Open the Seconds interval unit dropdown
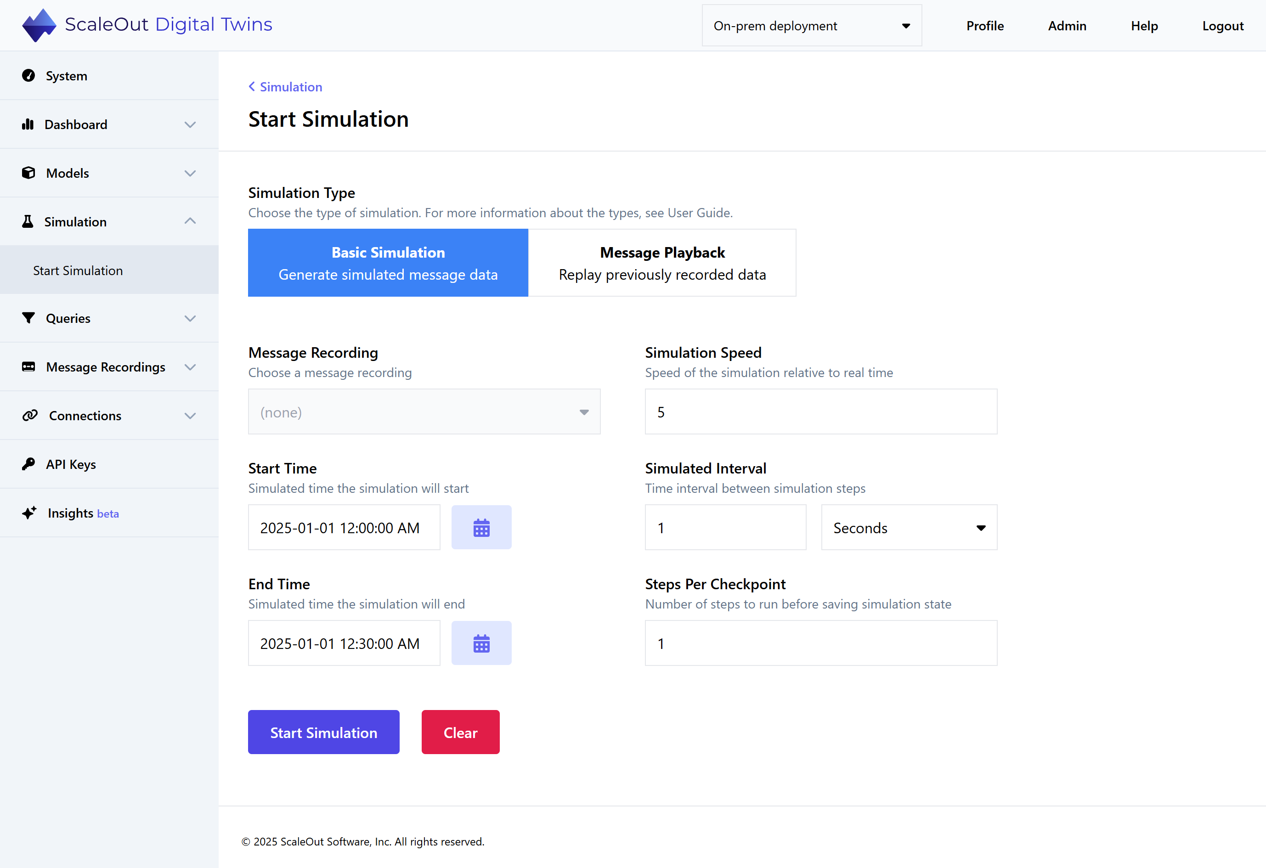The width and height of the screenshot is (1266, 868). pyautogui.click(x=909, y=527)
